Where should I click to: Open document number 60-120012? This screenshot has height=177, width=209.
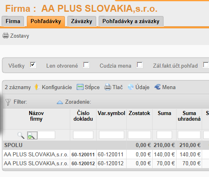(83, 164)
